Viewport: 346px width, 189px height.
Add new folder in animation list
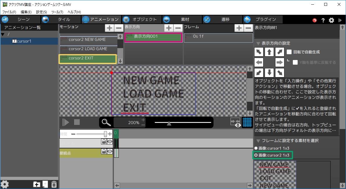tap(37, 184)
